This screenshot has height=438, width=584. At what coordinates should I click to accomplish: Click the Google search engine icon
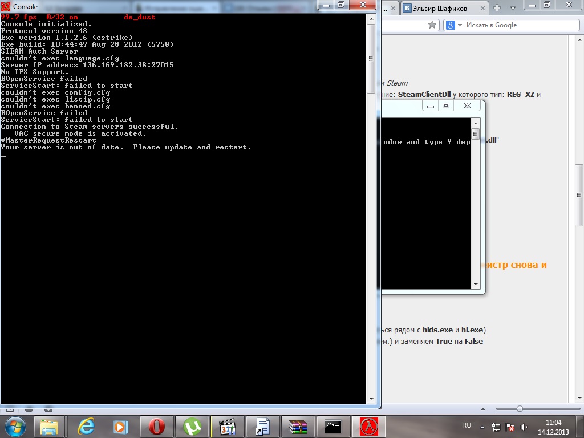[x=451, y=25]
